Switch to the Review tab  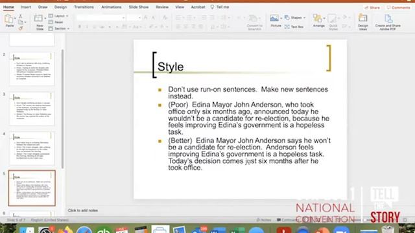(x=162, y=7)
